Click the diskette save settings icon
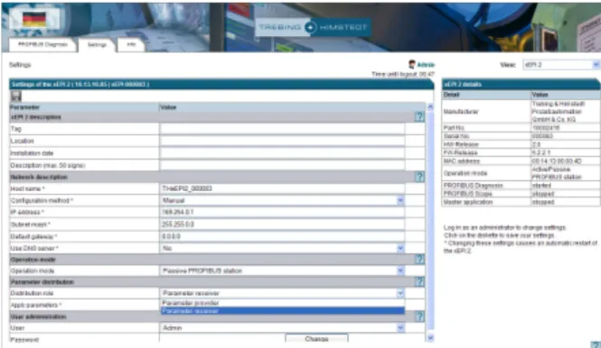 16,96
